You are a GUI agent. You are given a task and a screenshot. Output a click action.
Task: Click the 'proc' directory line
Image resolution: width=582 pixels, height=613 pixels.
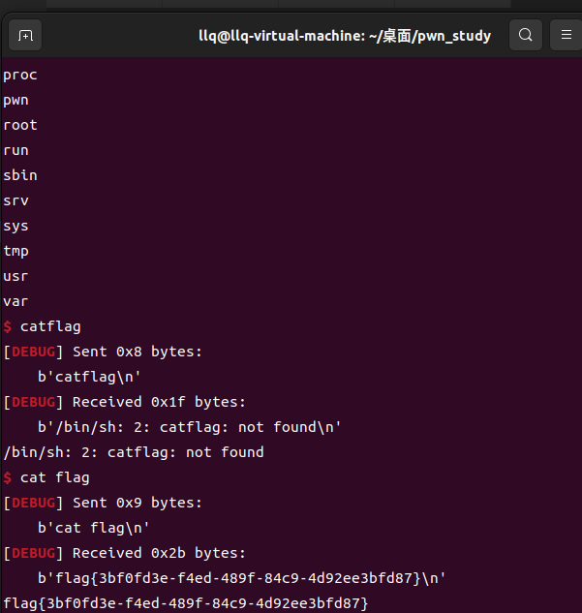(x=20, y=76)
